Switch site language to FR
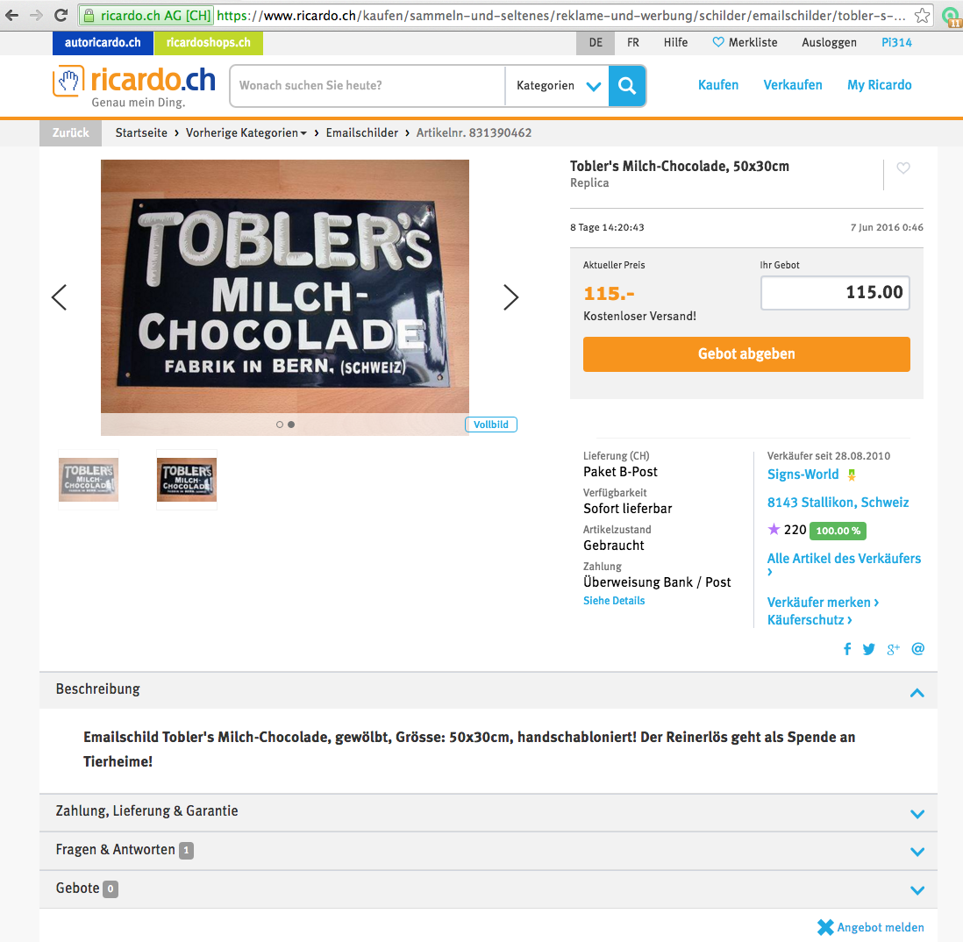 (x=633, y=43)
